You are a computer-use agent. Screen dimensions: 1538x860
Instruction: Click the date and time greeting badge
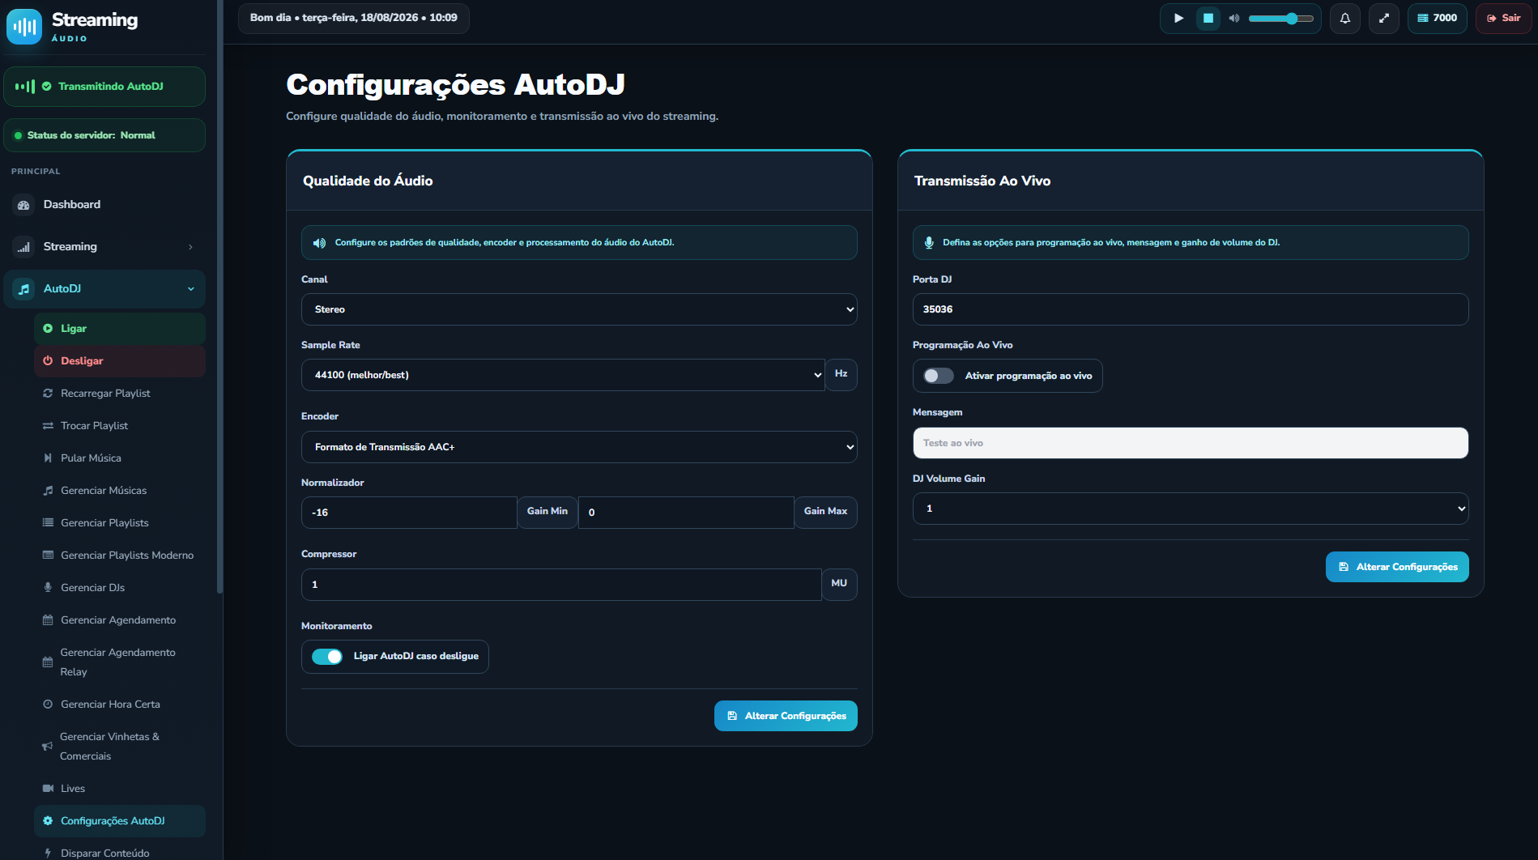[x=354, y=18]
